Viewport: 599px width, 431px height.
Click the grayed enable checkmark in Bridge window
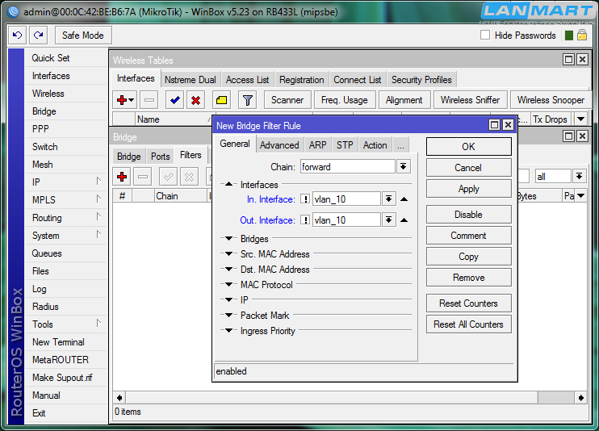[x=169, y=177]
